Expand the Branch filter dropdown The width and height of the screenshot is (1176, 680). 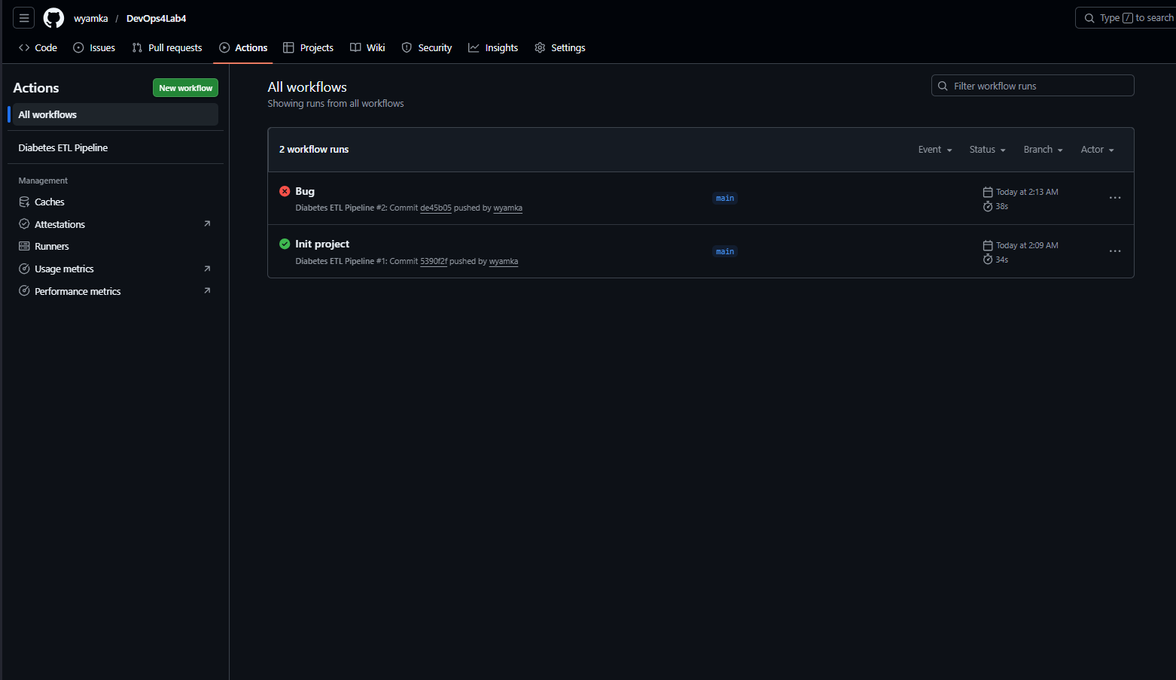(1043, 150)
